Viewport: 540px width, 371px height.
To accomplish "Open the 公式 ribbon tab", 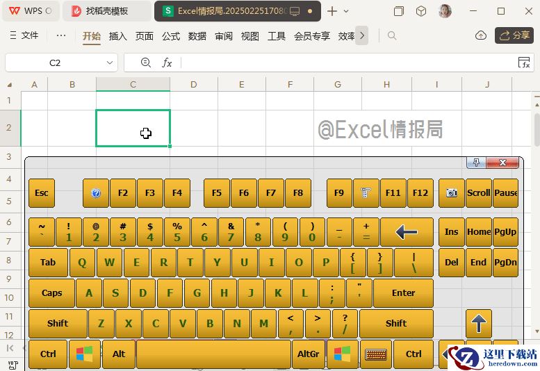I will click(x=171, y=36).
